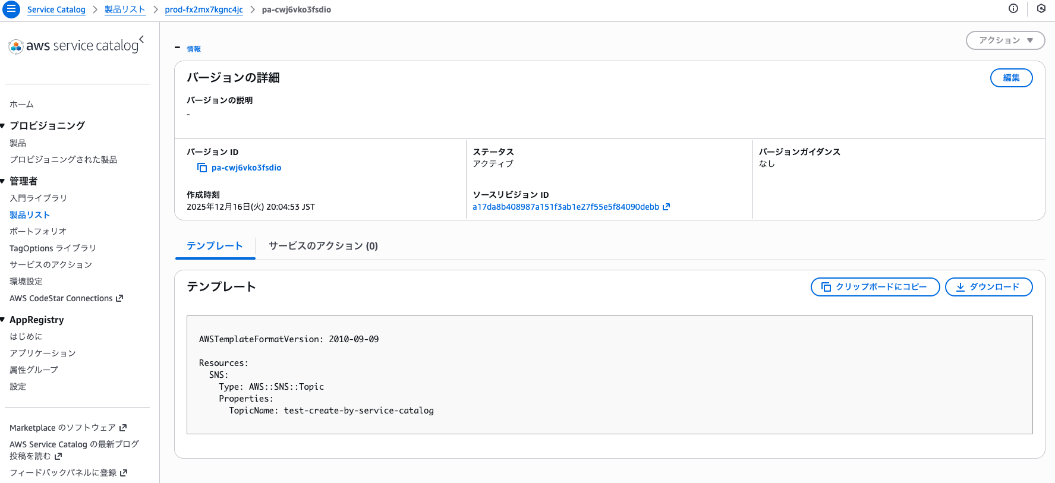Collapse the AppRegistry sidebar section
The width and height of the screenshot is (1055, 483).
click(x=3, y=320)
